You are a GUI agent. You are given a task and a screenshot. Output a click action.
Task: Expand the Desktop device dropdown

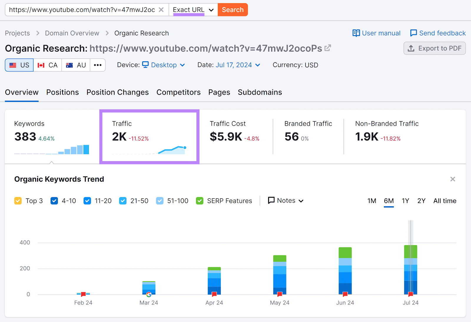pyautogui.click(x=163, y=65)
